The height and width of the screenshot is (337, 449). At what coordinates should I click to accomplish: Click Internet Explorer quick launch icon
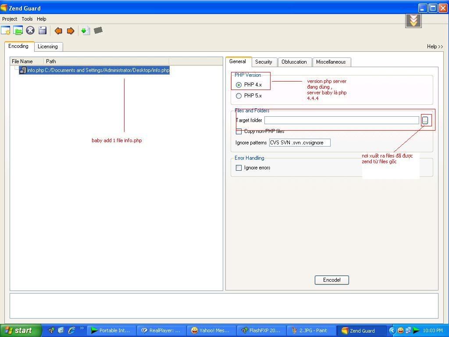(x=71, y=330)
